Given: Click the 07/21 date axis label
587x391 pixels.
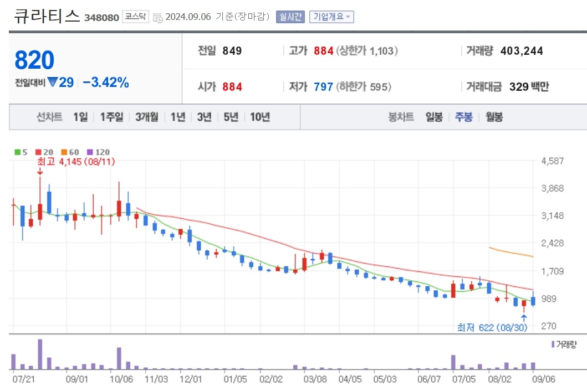Looking at the screenshot, I should [24, 379].
